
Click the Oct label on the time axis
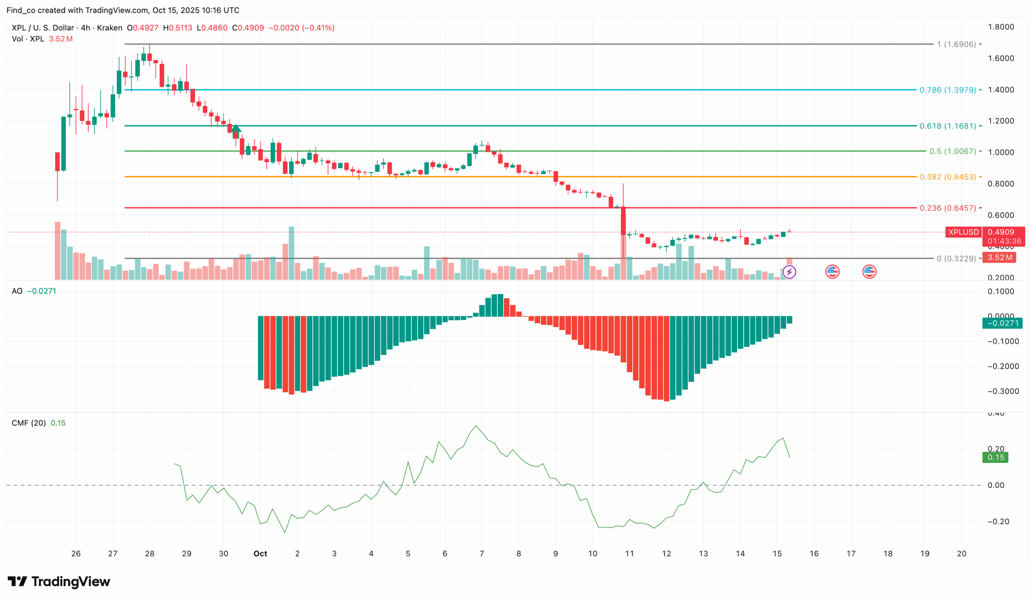click(x=260, y=554)
